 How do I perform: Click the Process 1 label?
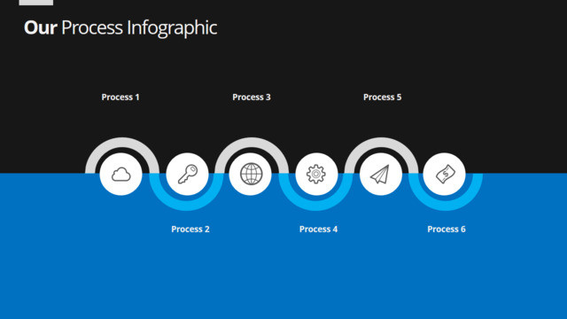(x=120, y=97)
